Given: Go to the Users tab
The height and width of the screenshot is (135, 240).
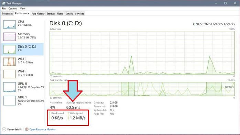Looking at the screenshot, I should coord(60,14).
